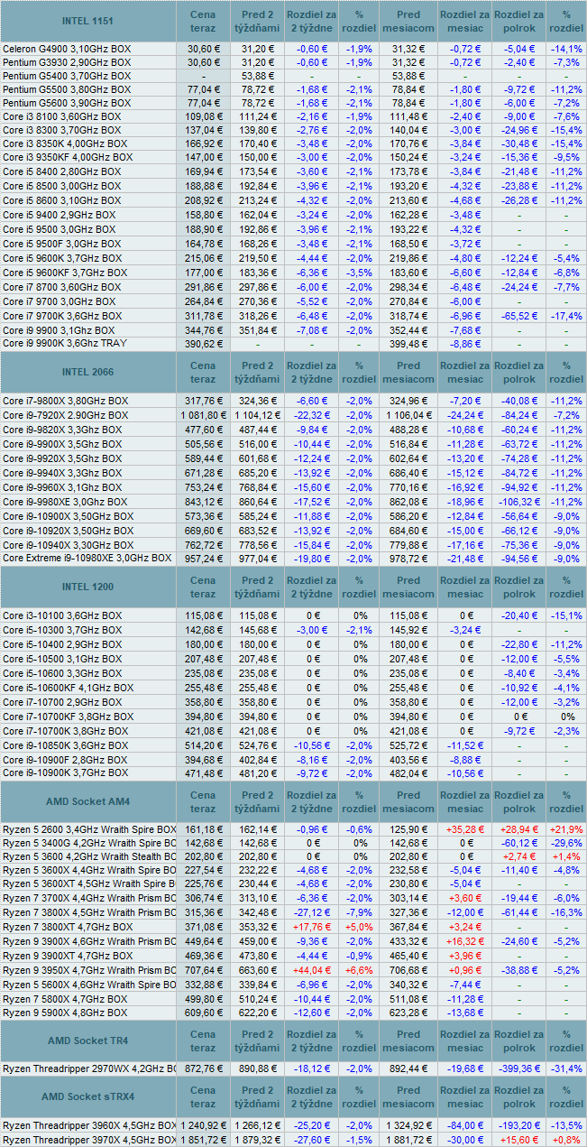Click Core i7-9800X 3,80GHz BOX name
Viewport: 587px width, 1147px height.
point(65,401)
